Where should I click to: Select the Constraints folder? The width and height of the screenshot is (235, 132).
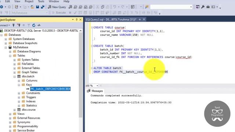[33, 93]
